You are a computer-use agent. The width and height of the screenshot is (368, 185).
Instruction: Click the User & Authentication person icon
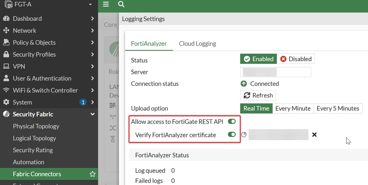pos(6,78)
